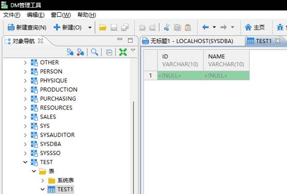Maximize the Object Navigation panel
The image size is (287, 194).
pos(131,40)
